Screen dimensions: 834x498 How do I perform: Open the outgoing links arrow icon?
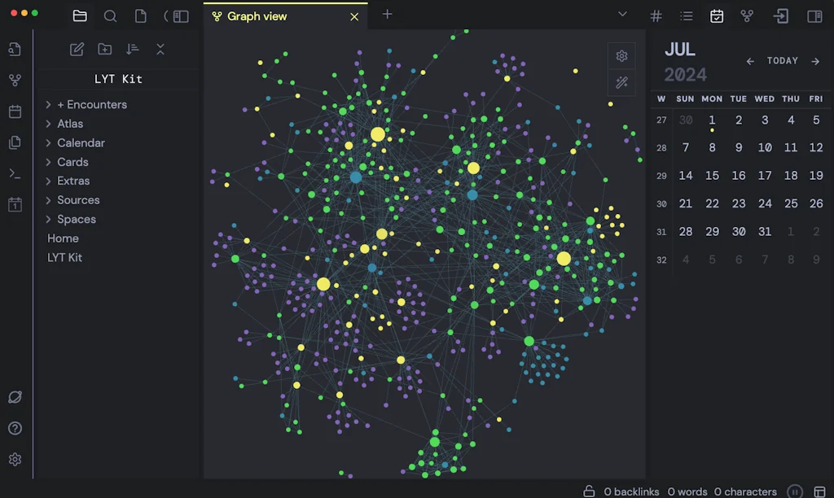[780, 16]
